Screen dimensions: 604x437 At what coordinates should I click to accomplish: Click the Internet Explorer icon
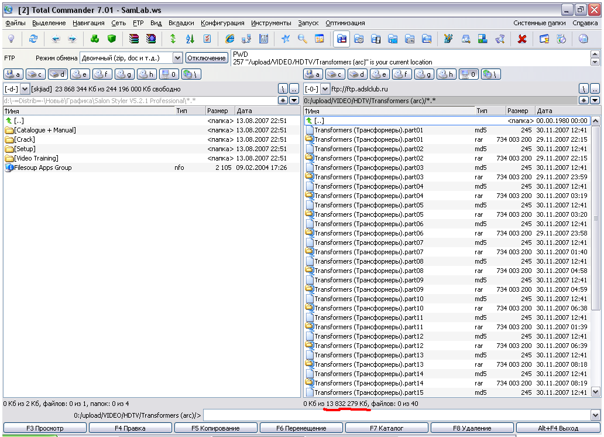(229, 39)
